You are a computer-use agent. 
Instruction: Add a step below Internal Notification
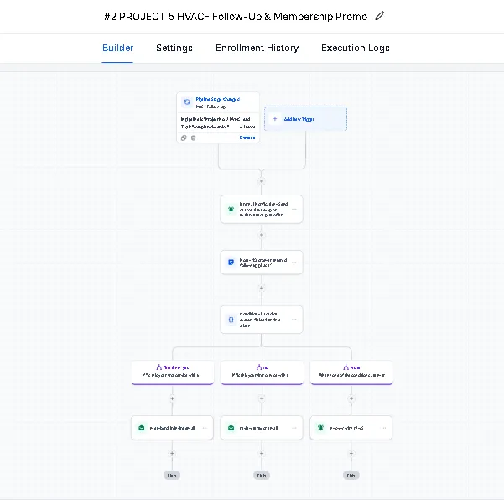(262, 236)
